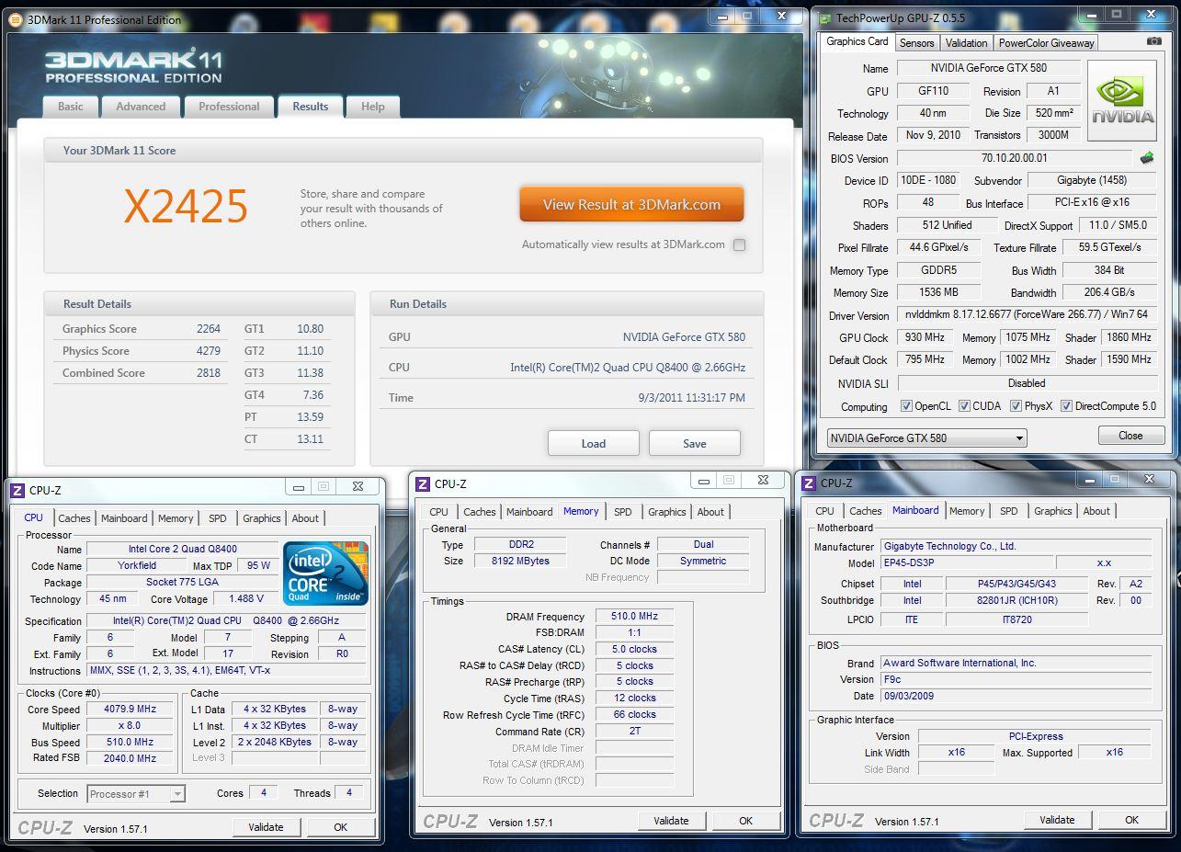Click the Save button in Run Details

695,443
